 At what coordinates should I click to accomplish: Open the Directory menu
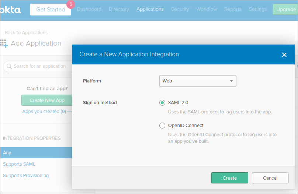pyautogui.click(x=119, y=9)
